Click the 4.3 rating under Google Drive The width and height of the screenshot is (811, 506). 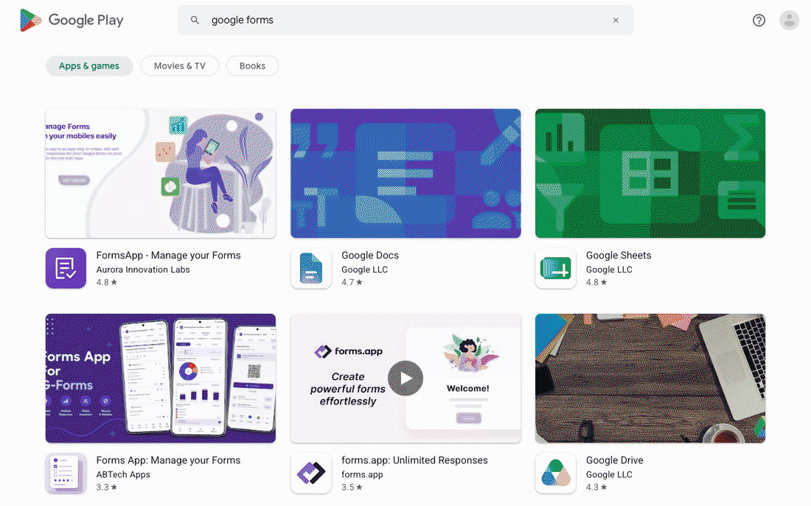(596, 488)
